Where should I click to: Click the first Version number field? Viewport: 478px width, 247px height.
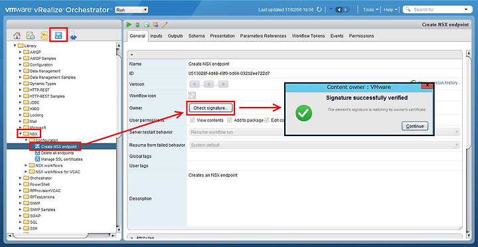click(195, 84)
